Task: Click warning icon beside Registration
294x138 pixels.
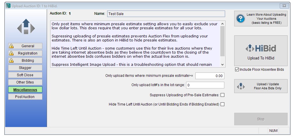Action: coord(11,53)
